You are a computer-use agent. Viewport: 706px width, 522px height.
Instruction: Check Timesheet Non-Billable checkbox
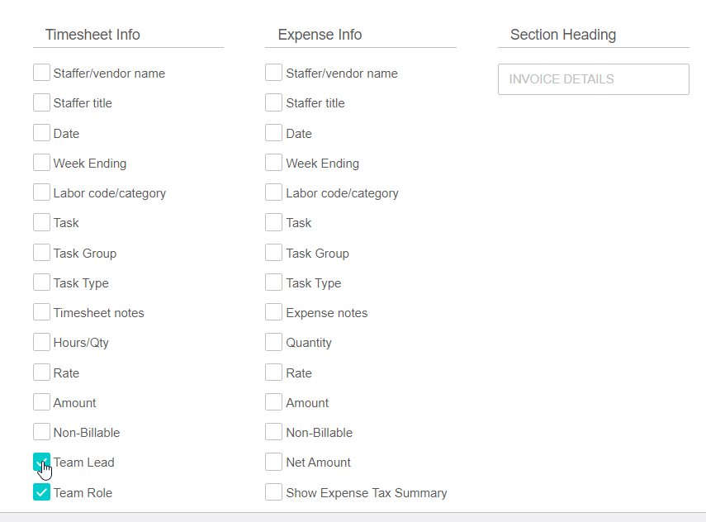(x=41, y=432)
